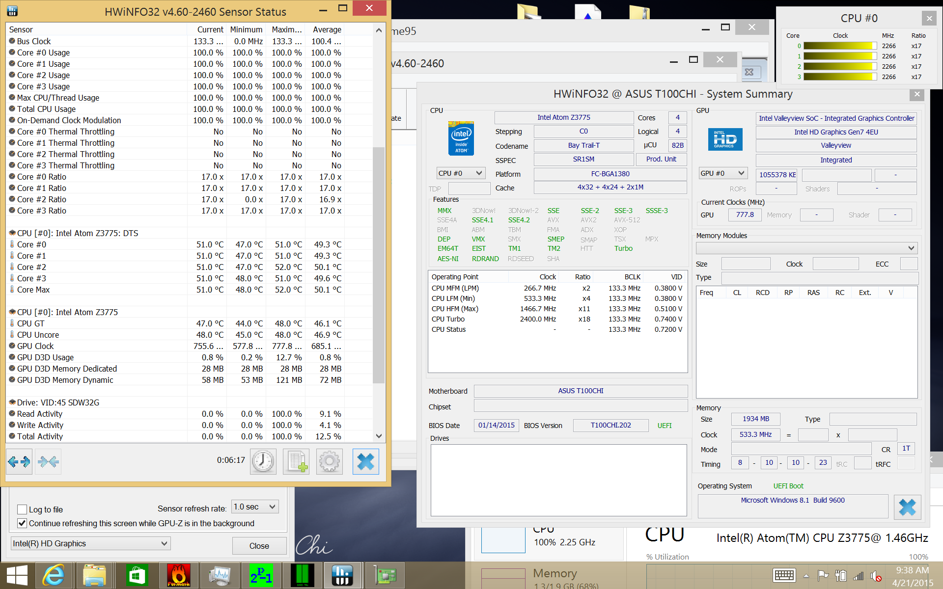Click the Prod. Unit button
943x589 pixels.
click(661, 160)
